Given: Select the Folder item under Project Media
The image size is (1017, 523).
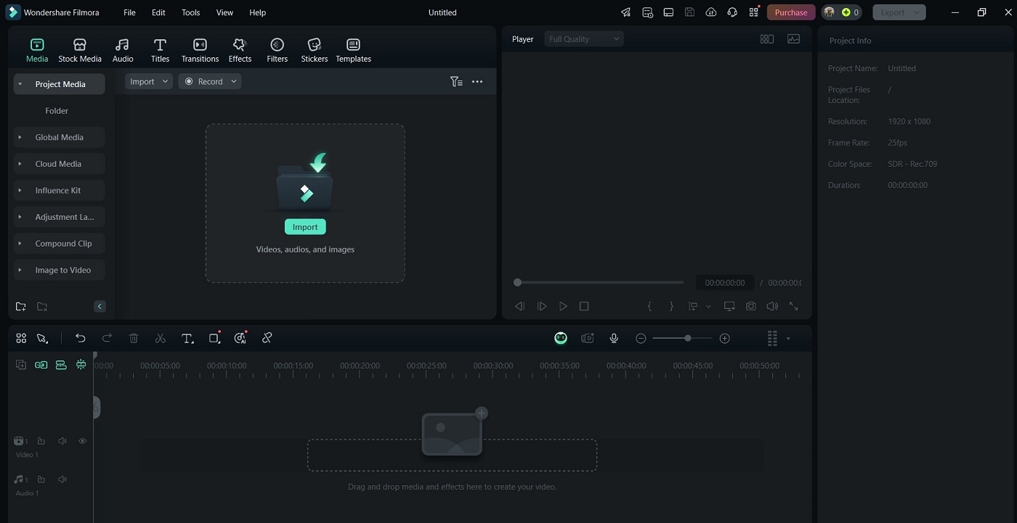Looking at the screenshot, I should 57,111.
